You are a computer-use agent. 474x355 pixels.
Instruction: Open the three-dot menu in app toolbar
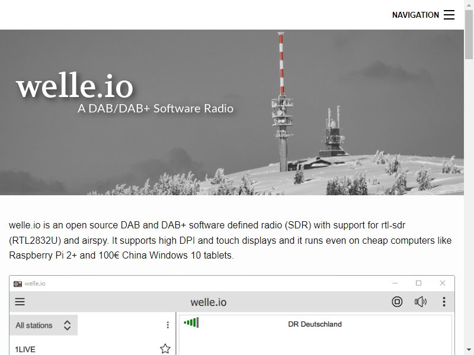click(444, 302)
